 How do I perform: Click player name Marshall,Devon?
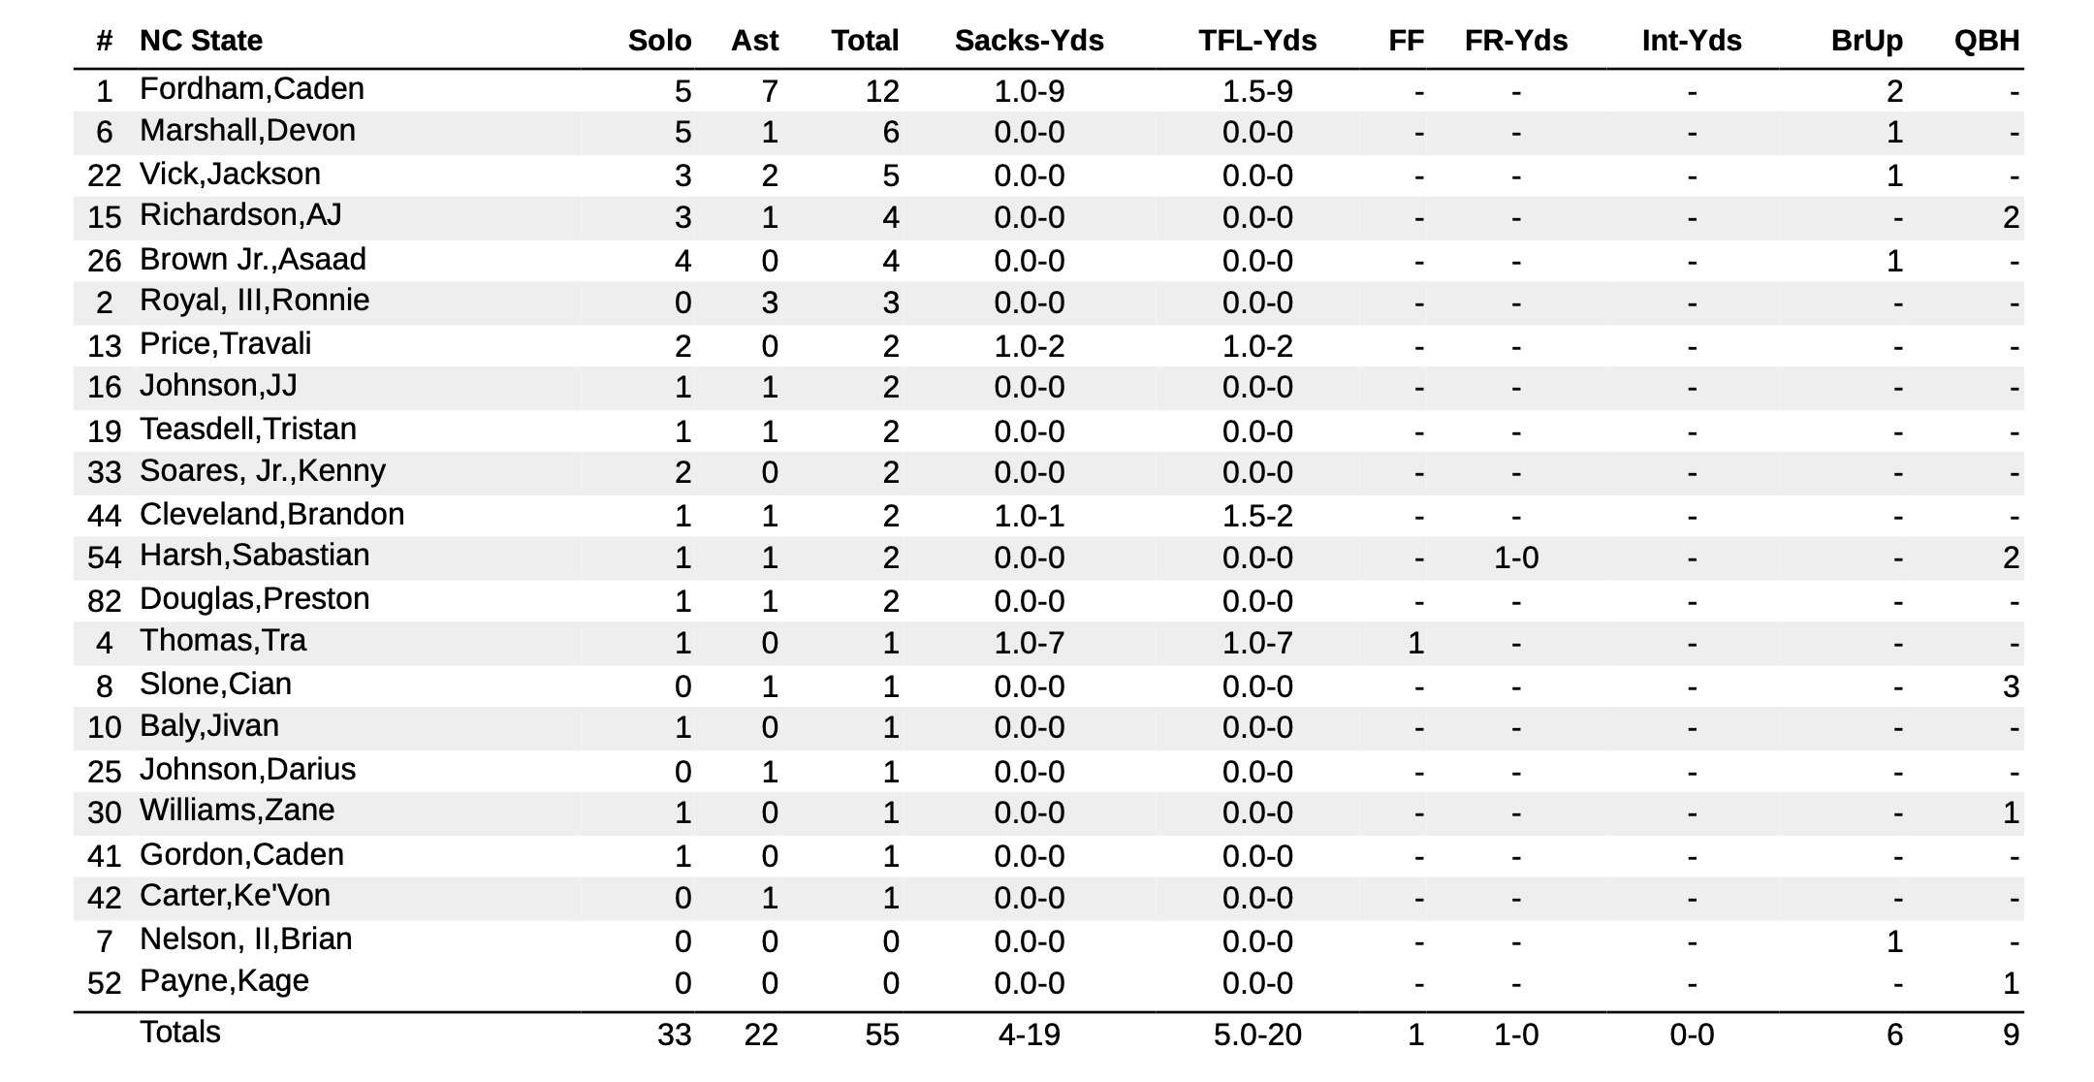click(x=247, y=131)
